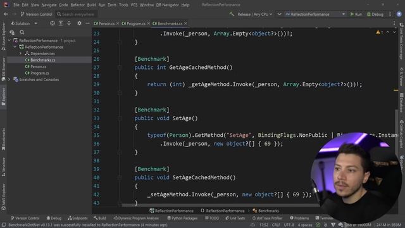Open the DB Browser side panel
Screen dimensions: 405x228
tap(3, 68)
